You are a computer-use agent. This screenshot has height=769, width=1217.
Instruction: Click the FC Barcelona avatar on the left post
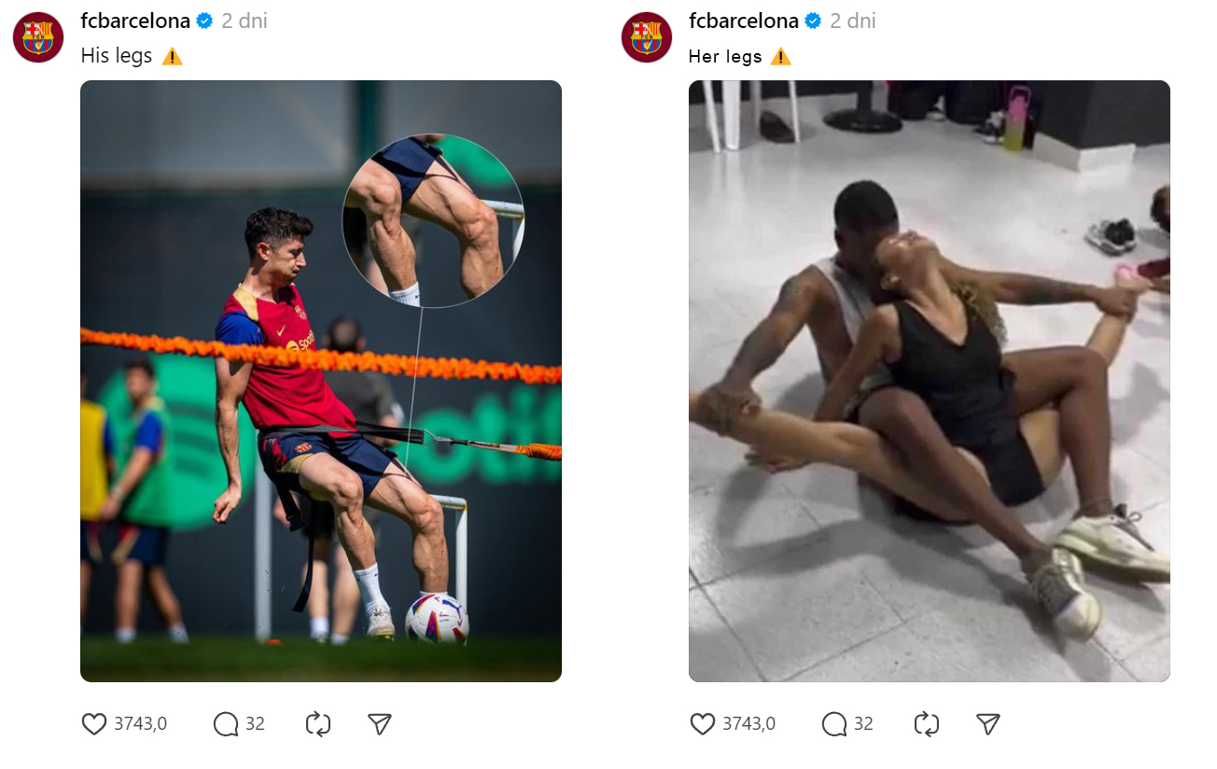pos(38,37)
